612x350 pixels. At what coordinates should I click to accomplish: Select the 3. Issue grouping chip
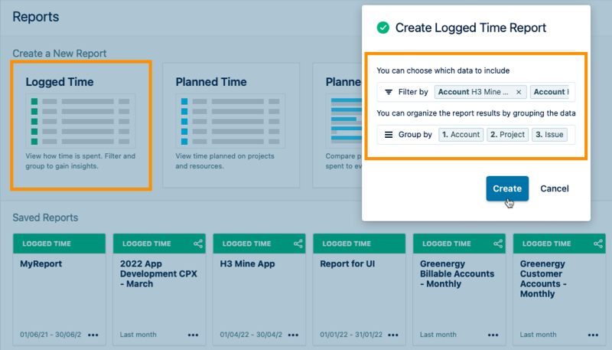(549, 134)
